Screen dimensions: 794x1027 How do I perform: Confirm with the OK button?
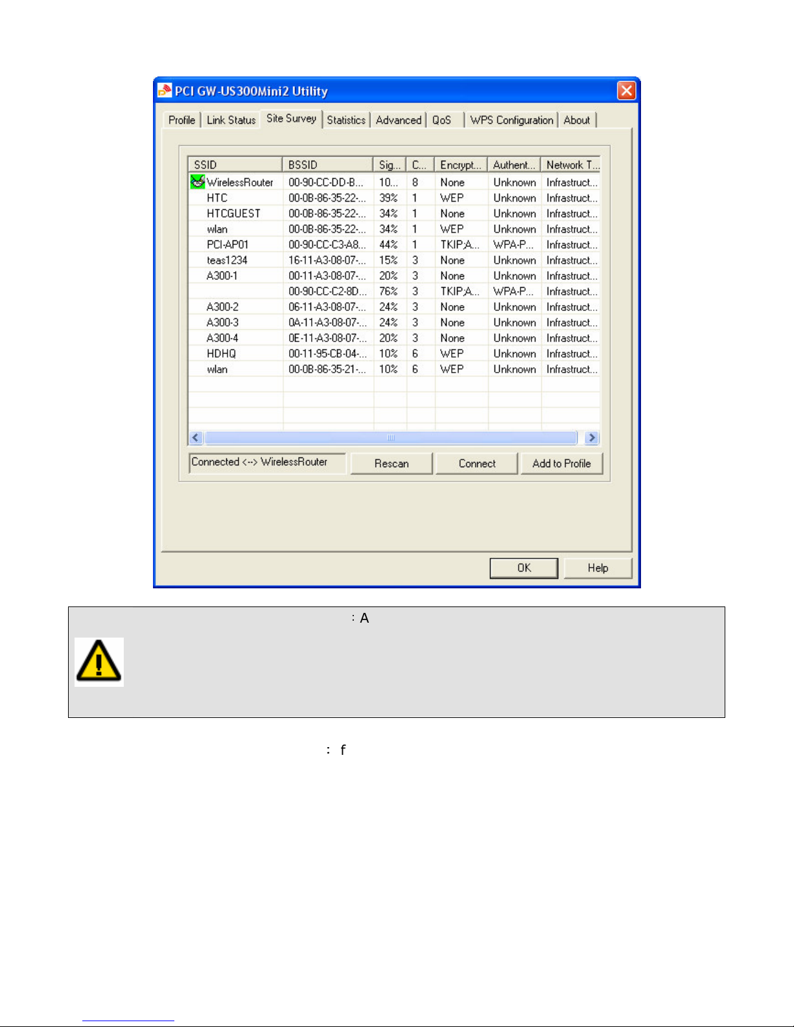click(x=524, y=568)
